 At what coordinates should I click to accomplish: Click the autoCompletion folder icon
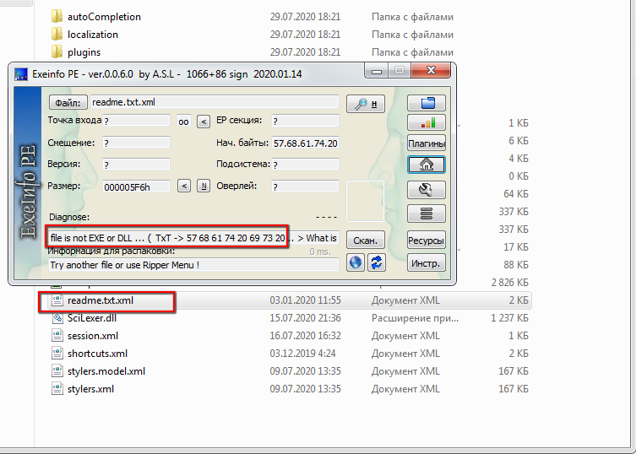57,16
